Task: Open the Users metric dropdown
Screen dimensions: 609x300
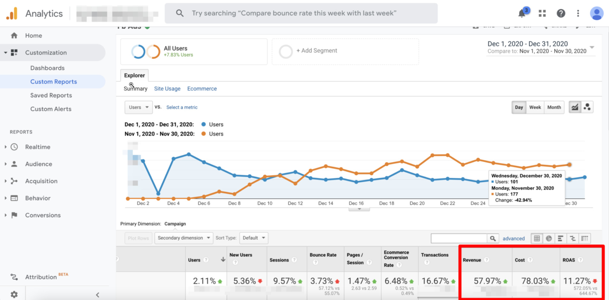Action: point(139,107)
